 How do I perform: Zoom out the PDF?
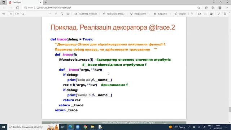(50, 14)
